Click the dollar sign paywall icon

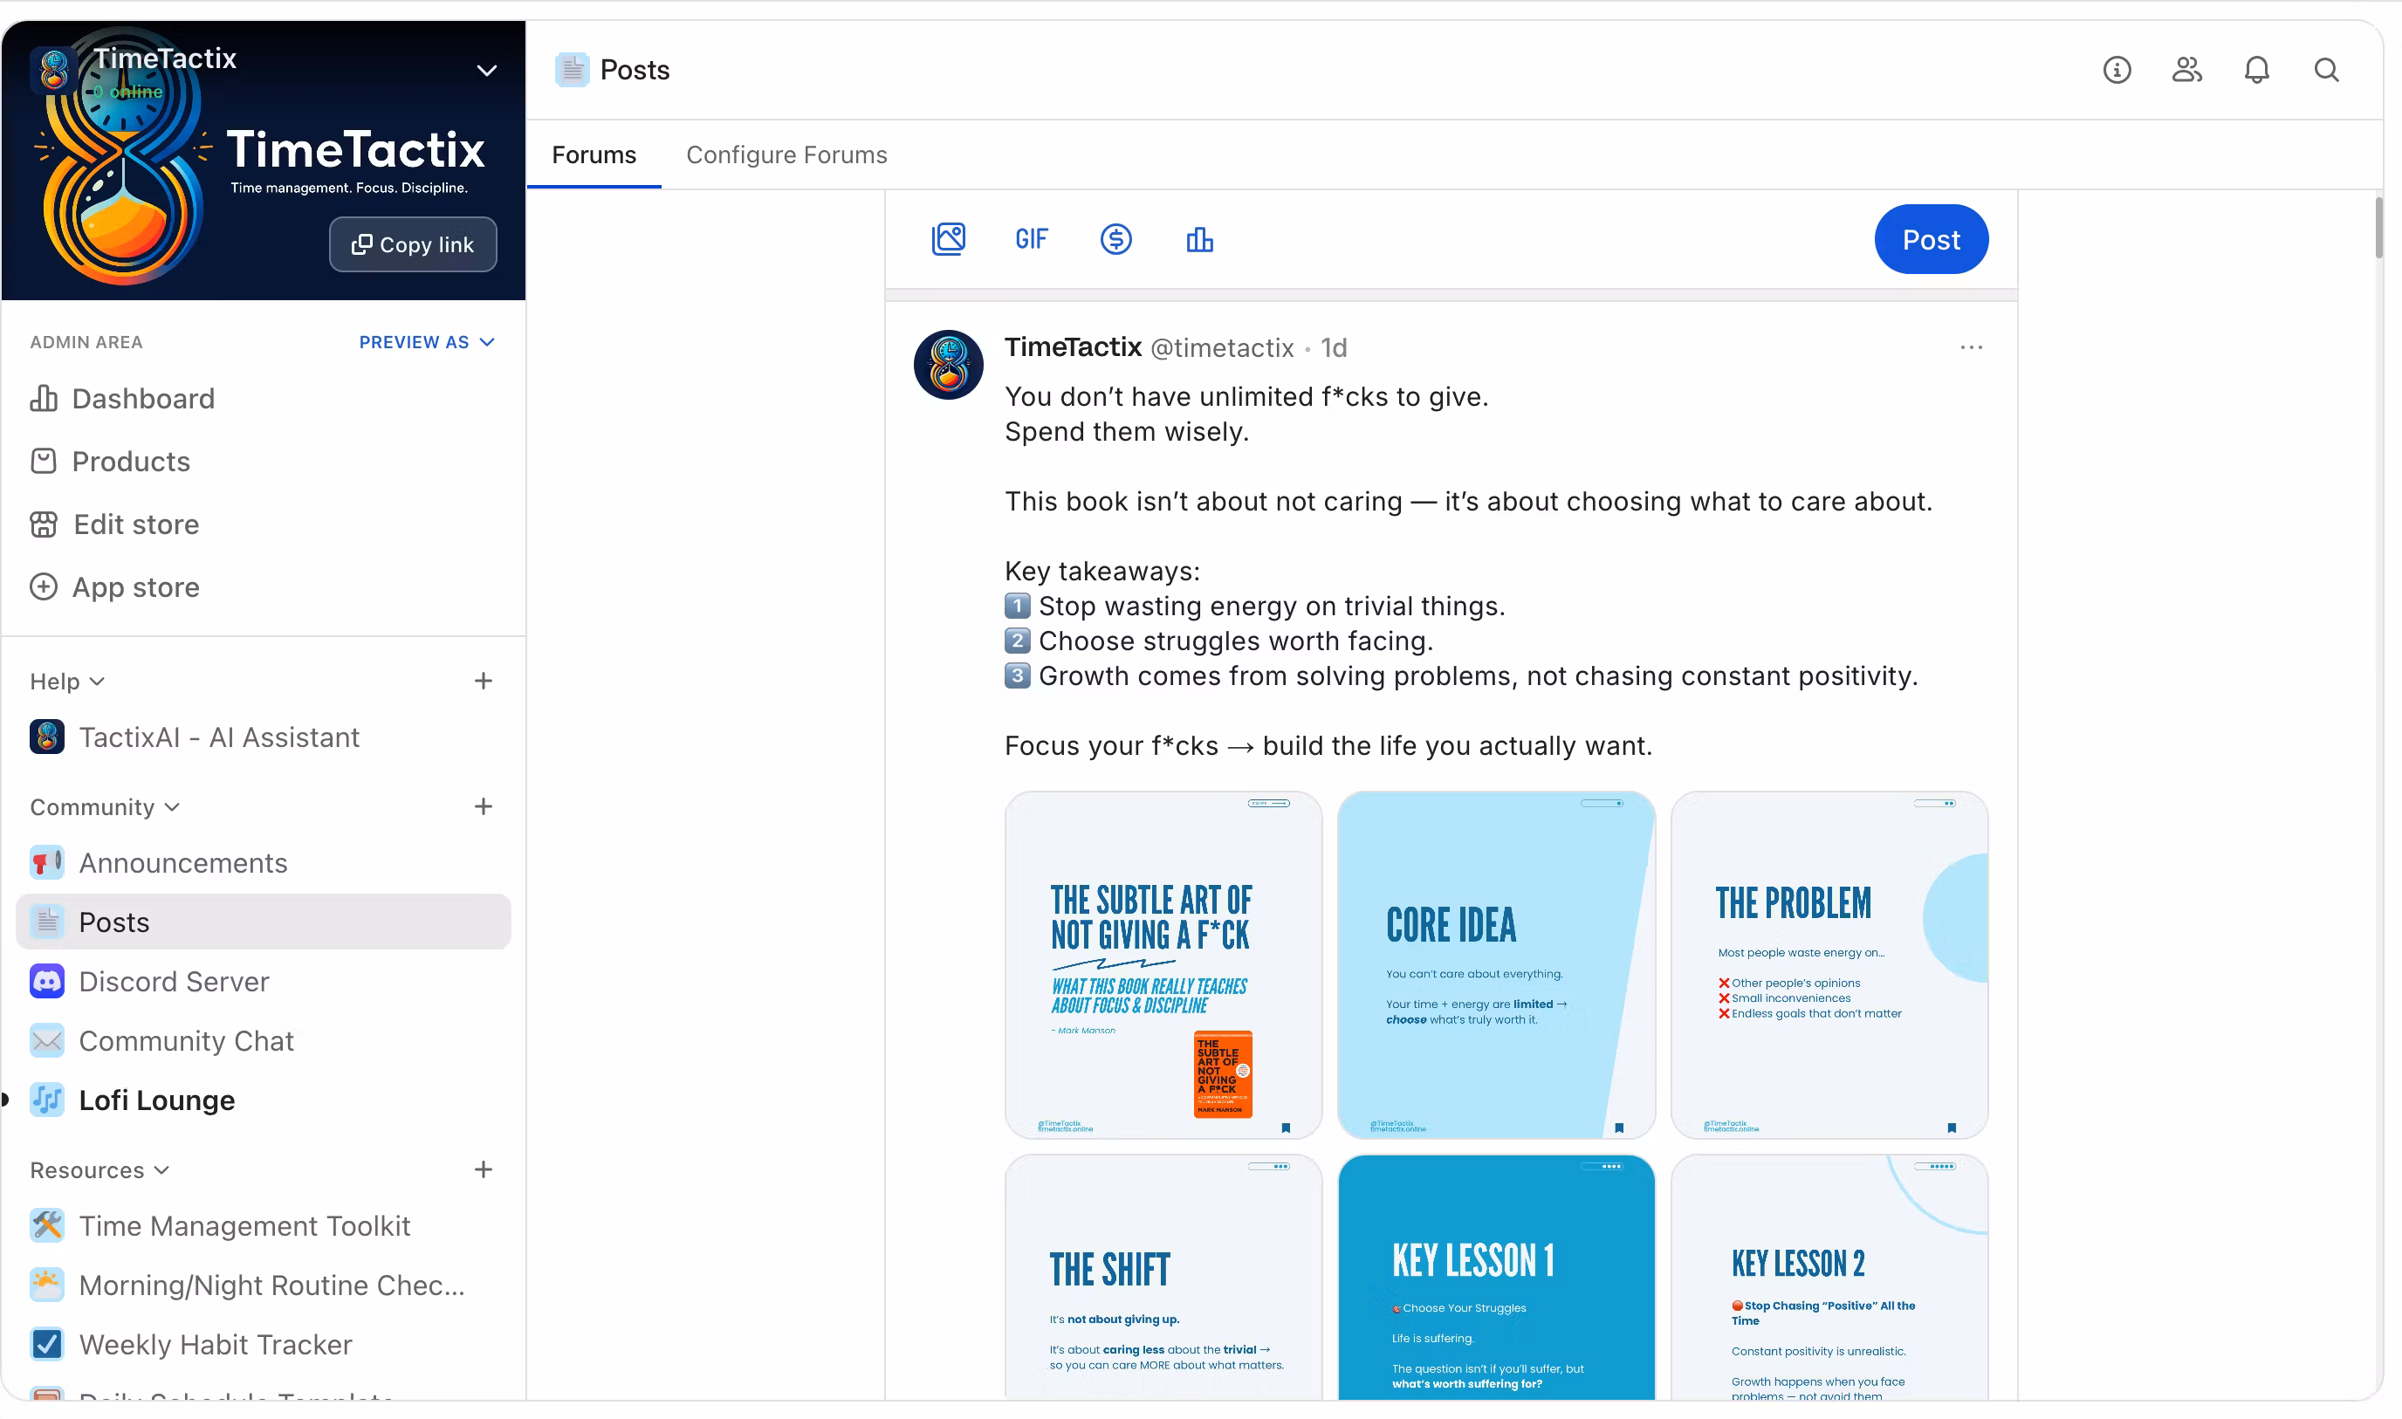click(x=1115, y=239)
